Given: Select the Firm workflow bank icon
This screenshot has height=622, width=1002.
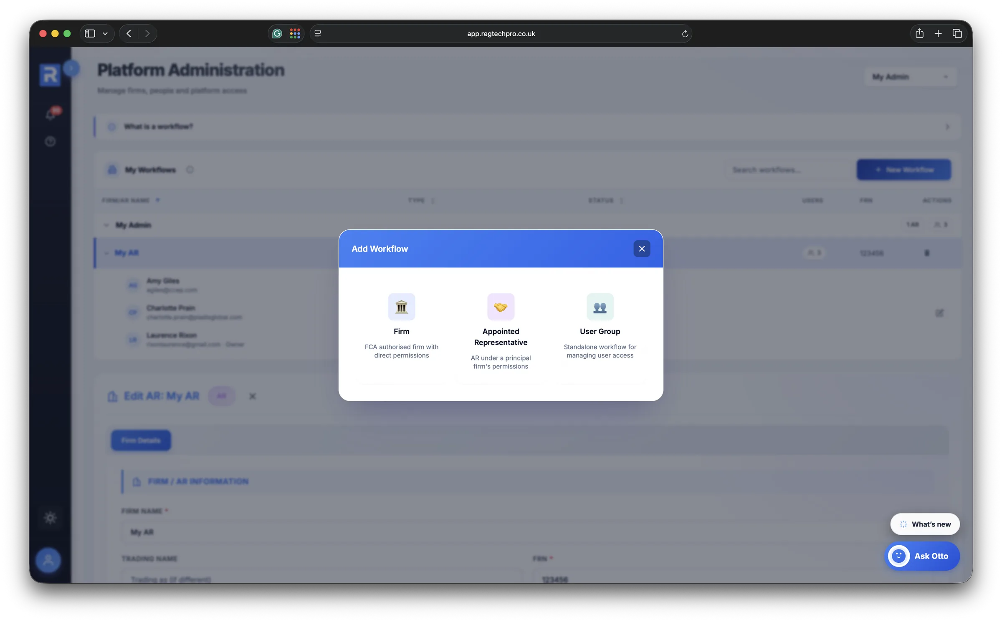Looking at the screenshot, I should [401, 307].
